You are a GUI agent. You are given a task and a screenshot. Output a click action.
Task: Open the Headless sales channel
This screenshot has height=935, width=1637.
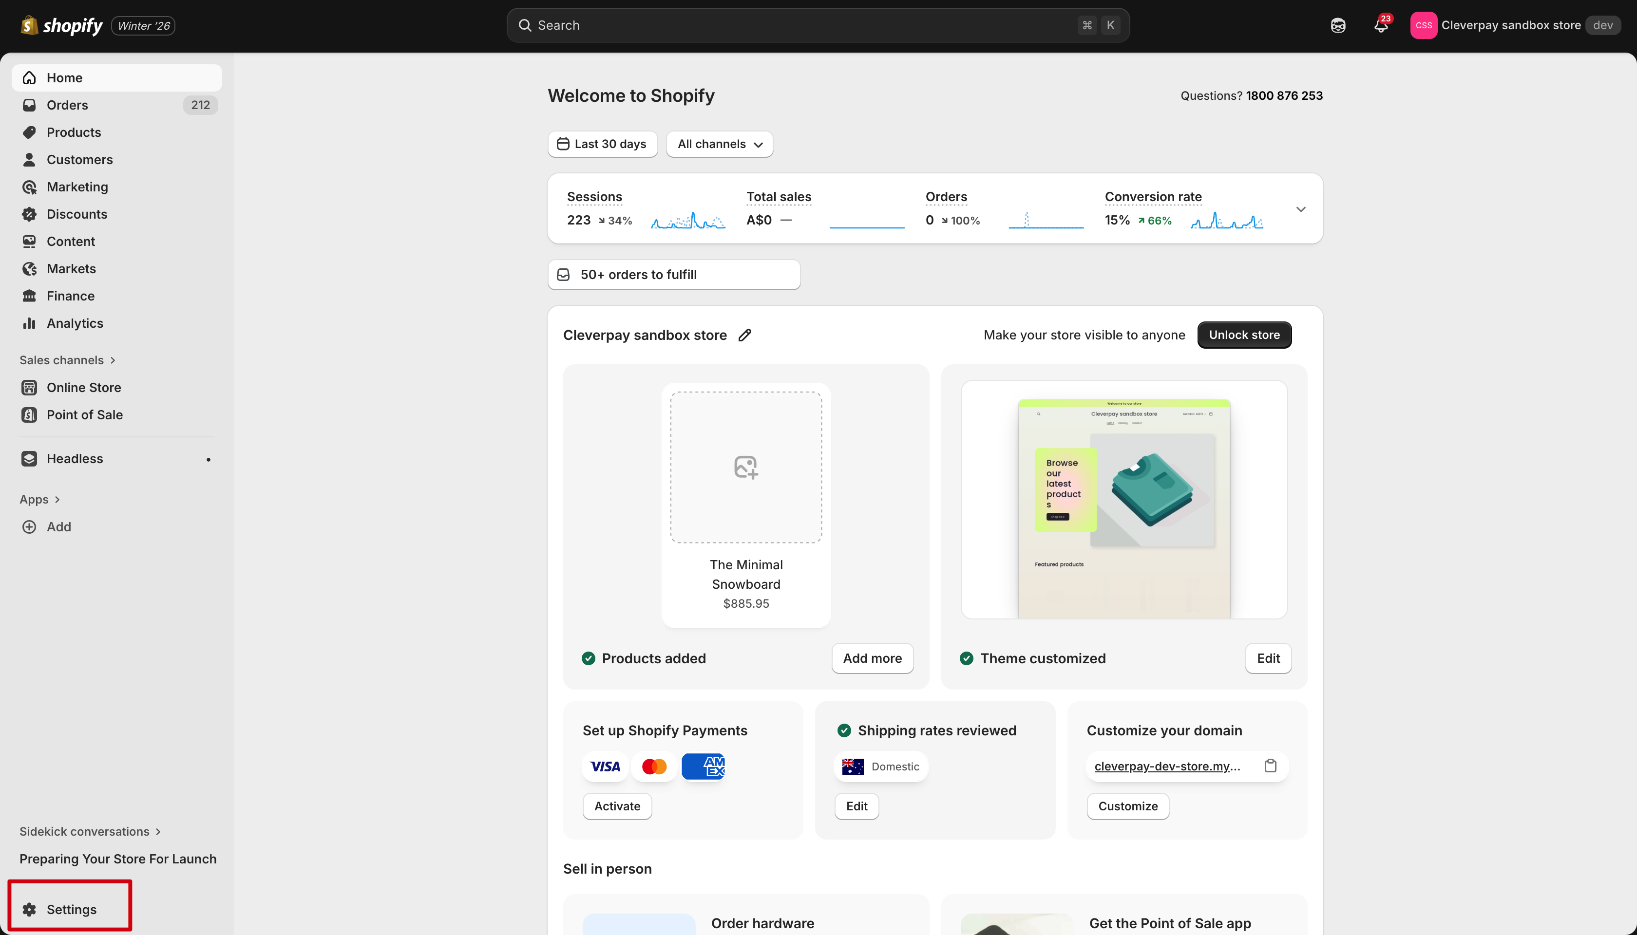[x=75, y=459]
